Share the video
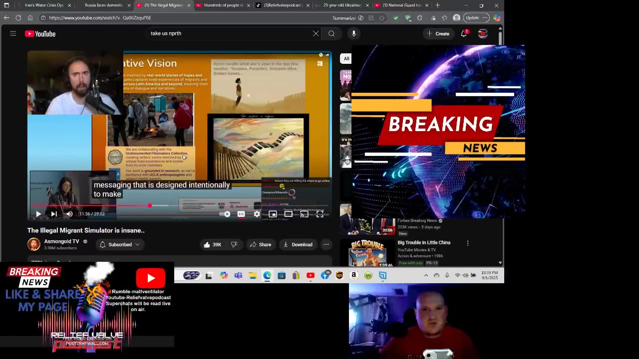Viewport: 639px width, 359px height. (x=261, y=244)
